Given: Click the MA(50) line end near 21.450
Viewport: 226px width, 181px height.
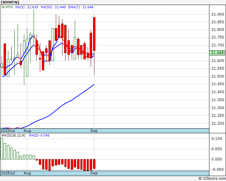Looking at the screenshot, I should pyautogui.click(x=94, y=85).
